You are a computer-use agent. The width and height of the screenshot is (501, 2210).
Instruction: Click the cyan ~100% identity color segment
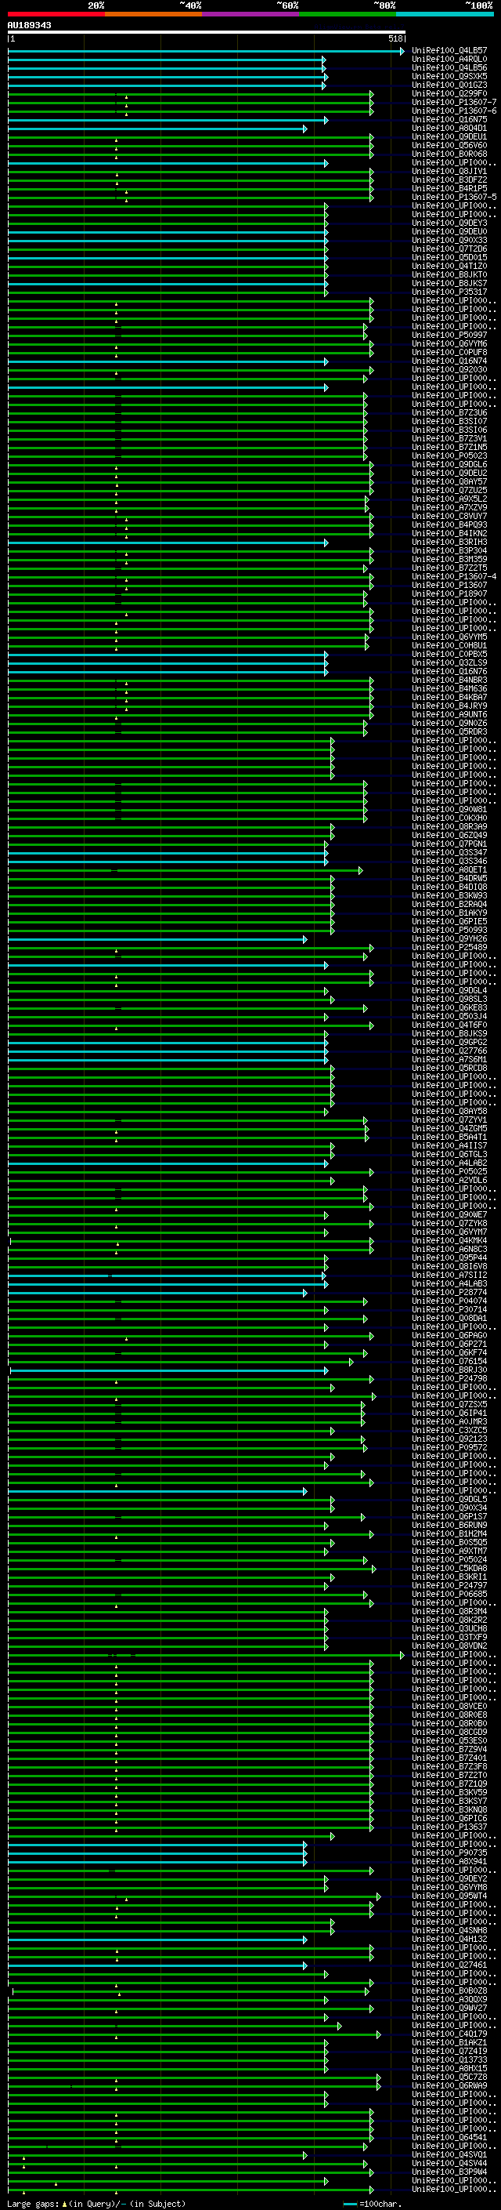445,14
